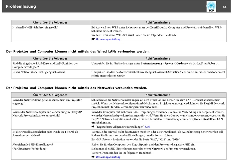This screenshot has height=165, width=237.
Task: Select "Abweichende SSID-Einstellungen?" text
Action: (x=33, y=144)
